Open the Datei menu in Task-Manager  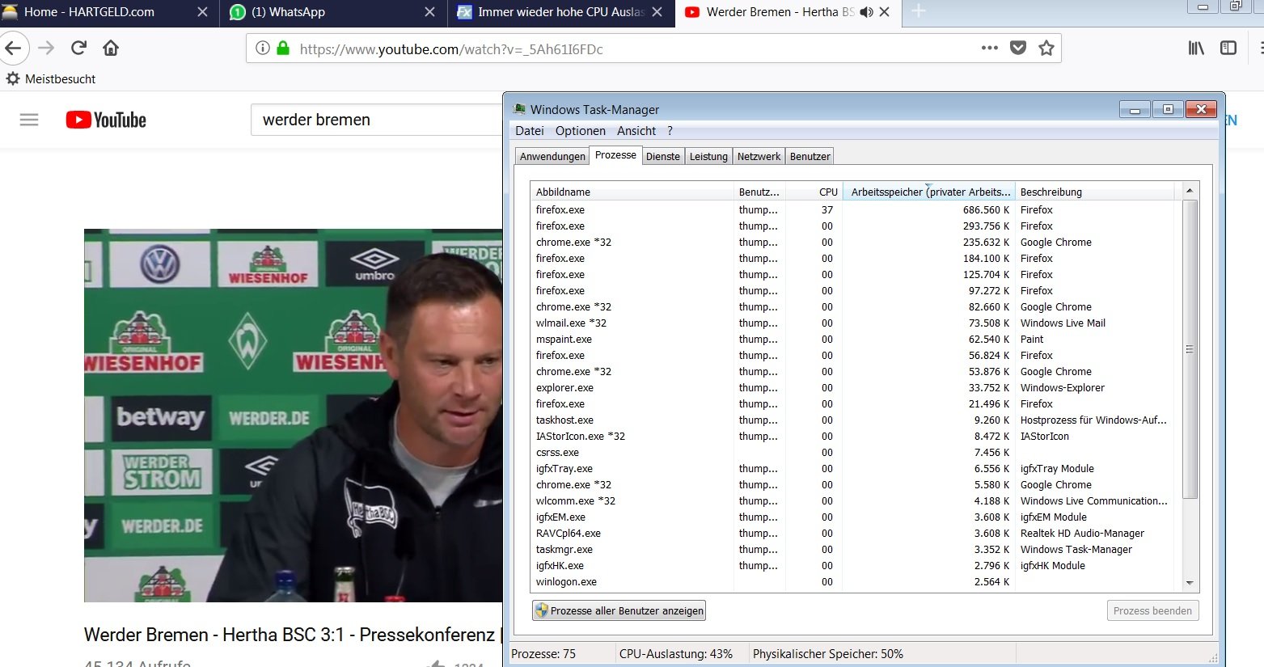click(x=530, y=131)
